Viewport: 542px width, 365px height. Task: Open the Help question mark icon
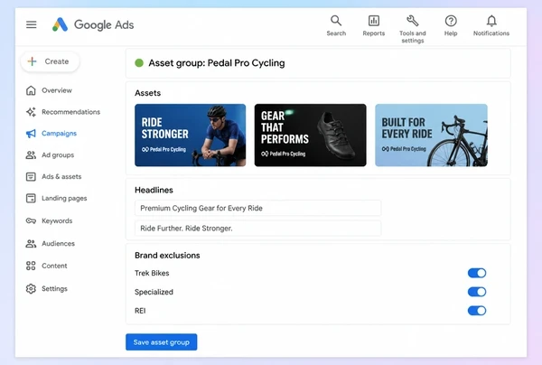tap(451, 21)
